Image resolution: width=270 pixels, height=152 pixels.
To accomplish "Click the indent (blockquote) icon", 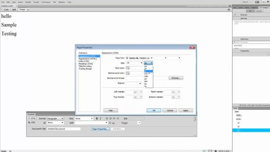I will click(118, 119).
